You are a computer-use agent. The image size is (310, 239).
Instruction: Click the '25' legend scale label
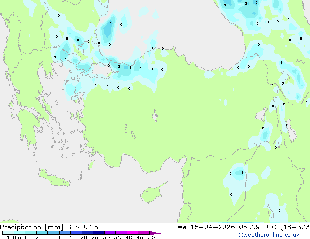[x=95, y=237]
